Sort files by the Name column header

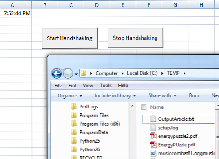(157, 107)
